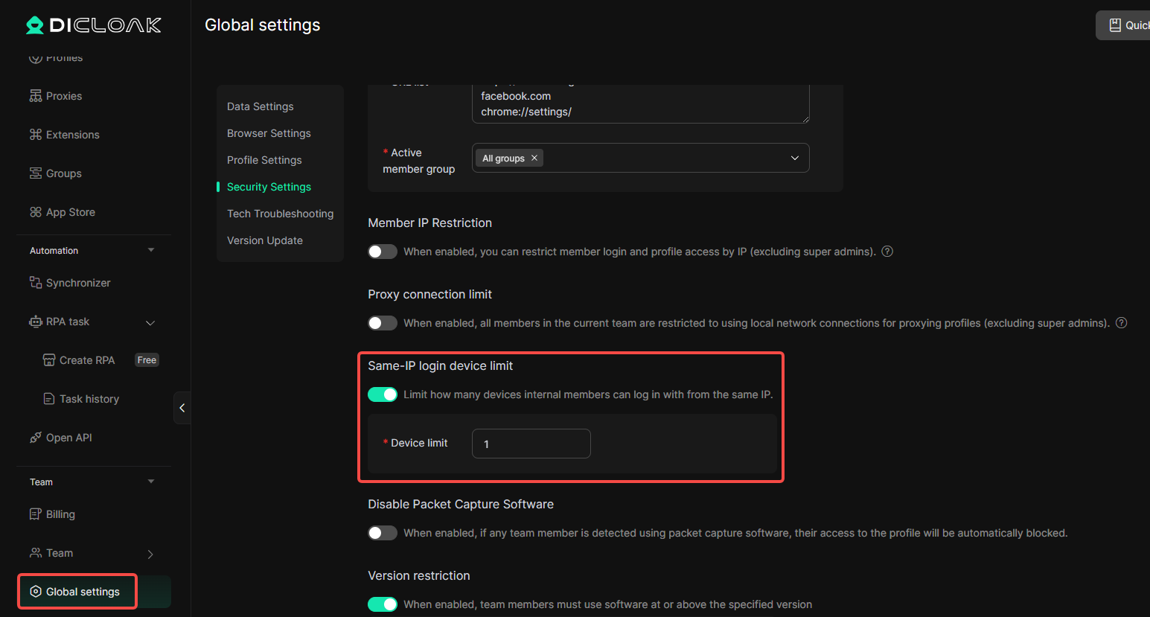Collapse the sidebar with the arrow handle
Viewport: 1150px width, 617px height.
coord(182,408)
